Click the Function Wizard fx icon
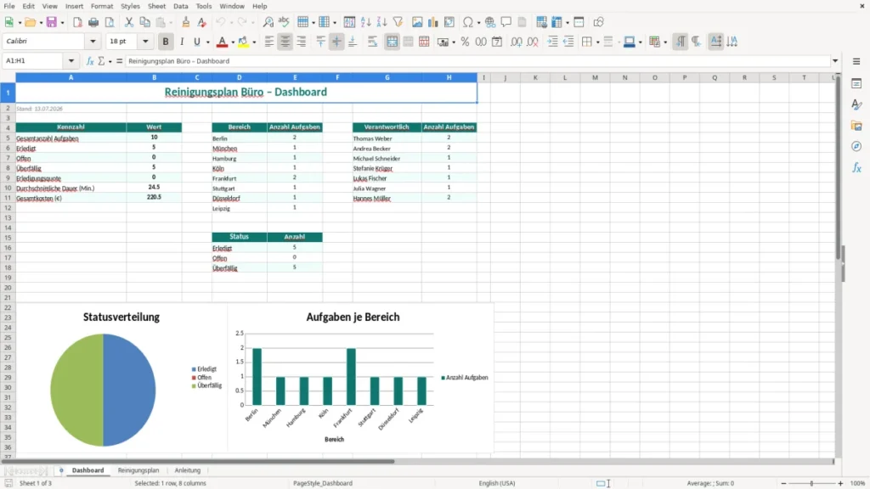The height and width of the screenshot is (489, 870). pos(90,61)
